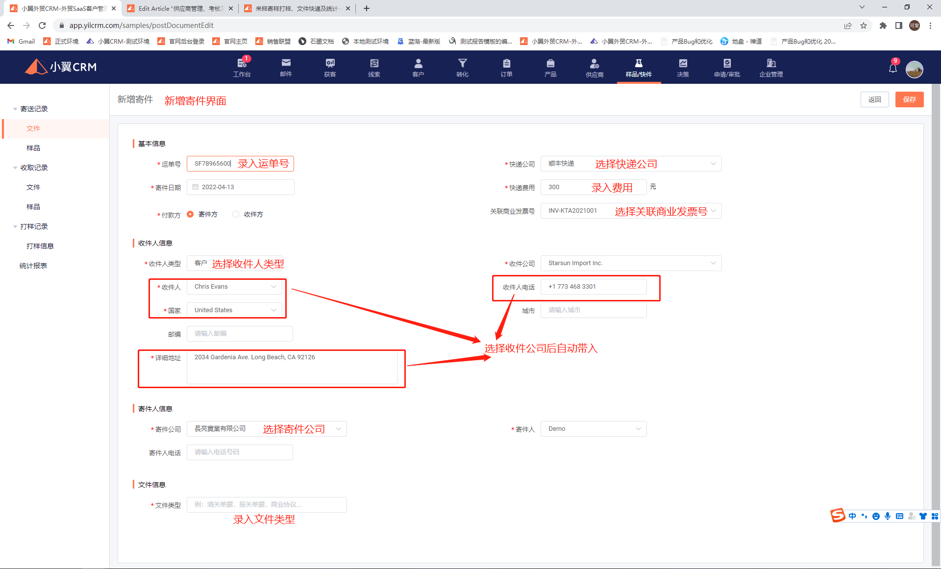Go back in browser

pyautogui.click(x=11, y=25)
